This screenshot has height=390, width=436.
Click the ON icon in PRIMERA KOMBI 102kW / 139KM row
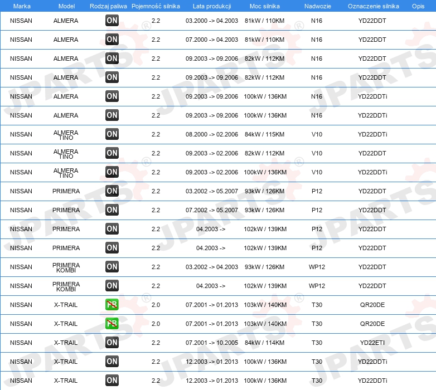pos(112,285)
